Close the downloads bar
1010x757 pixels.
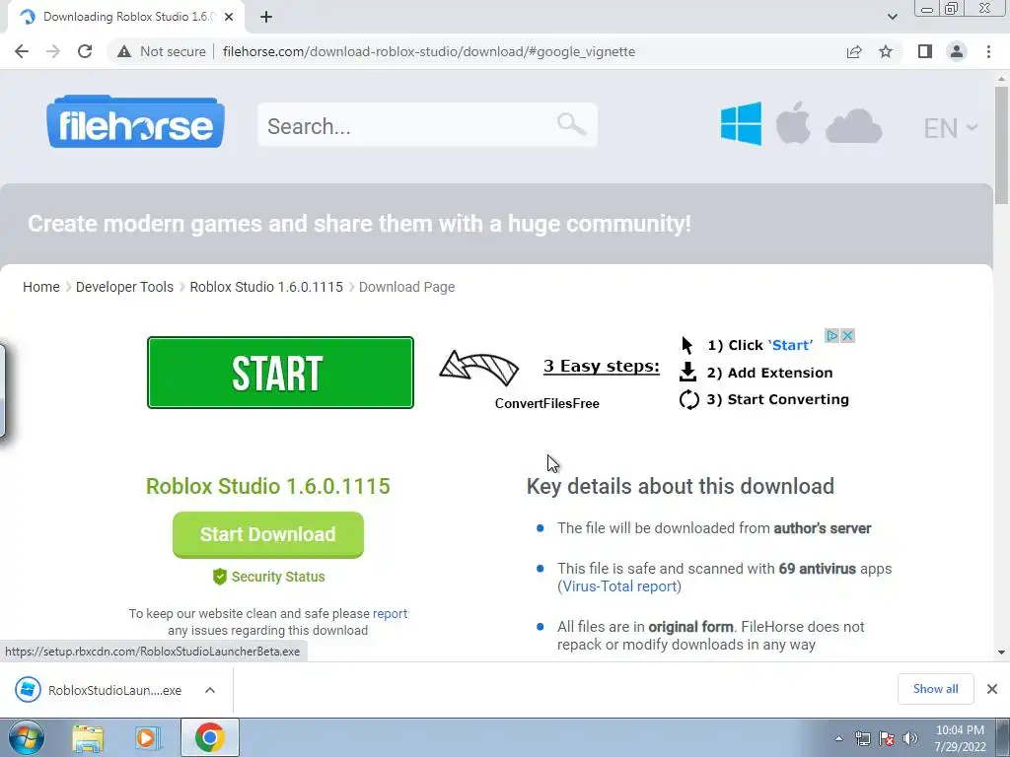coord(992,689)
